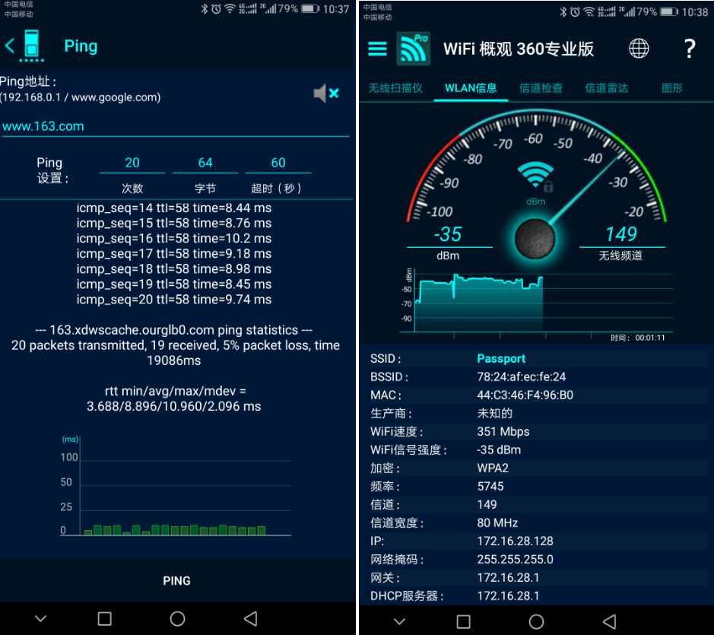Tap the channel width value 80 MHz
The height and width of the screenshot is (635, 714).
[x=497, y=523]
